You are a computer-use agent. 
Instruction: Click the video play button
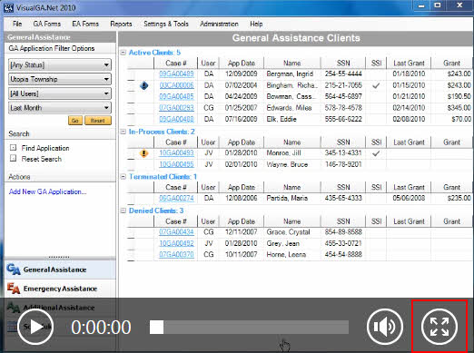pos(35,327)
